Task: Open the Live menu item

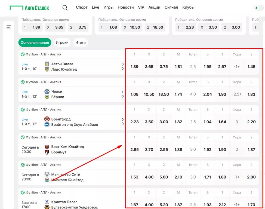Action: [x=95, y=7]
